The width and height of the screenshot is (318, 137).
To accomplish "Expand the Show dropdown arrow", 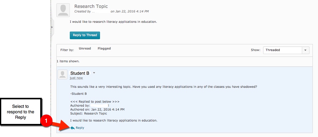I will point(305,50).
